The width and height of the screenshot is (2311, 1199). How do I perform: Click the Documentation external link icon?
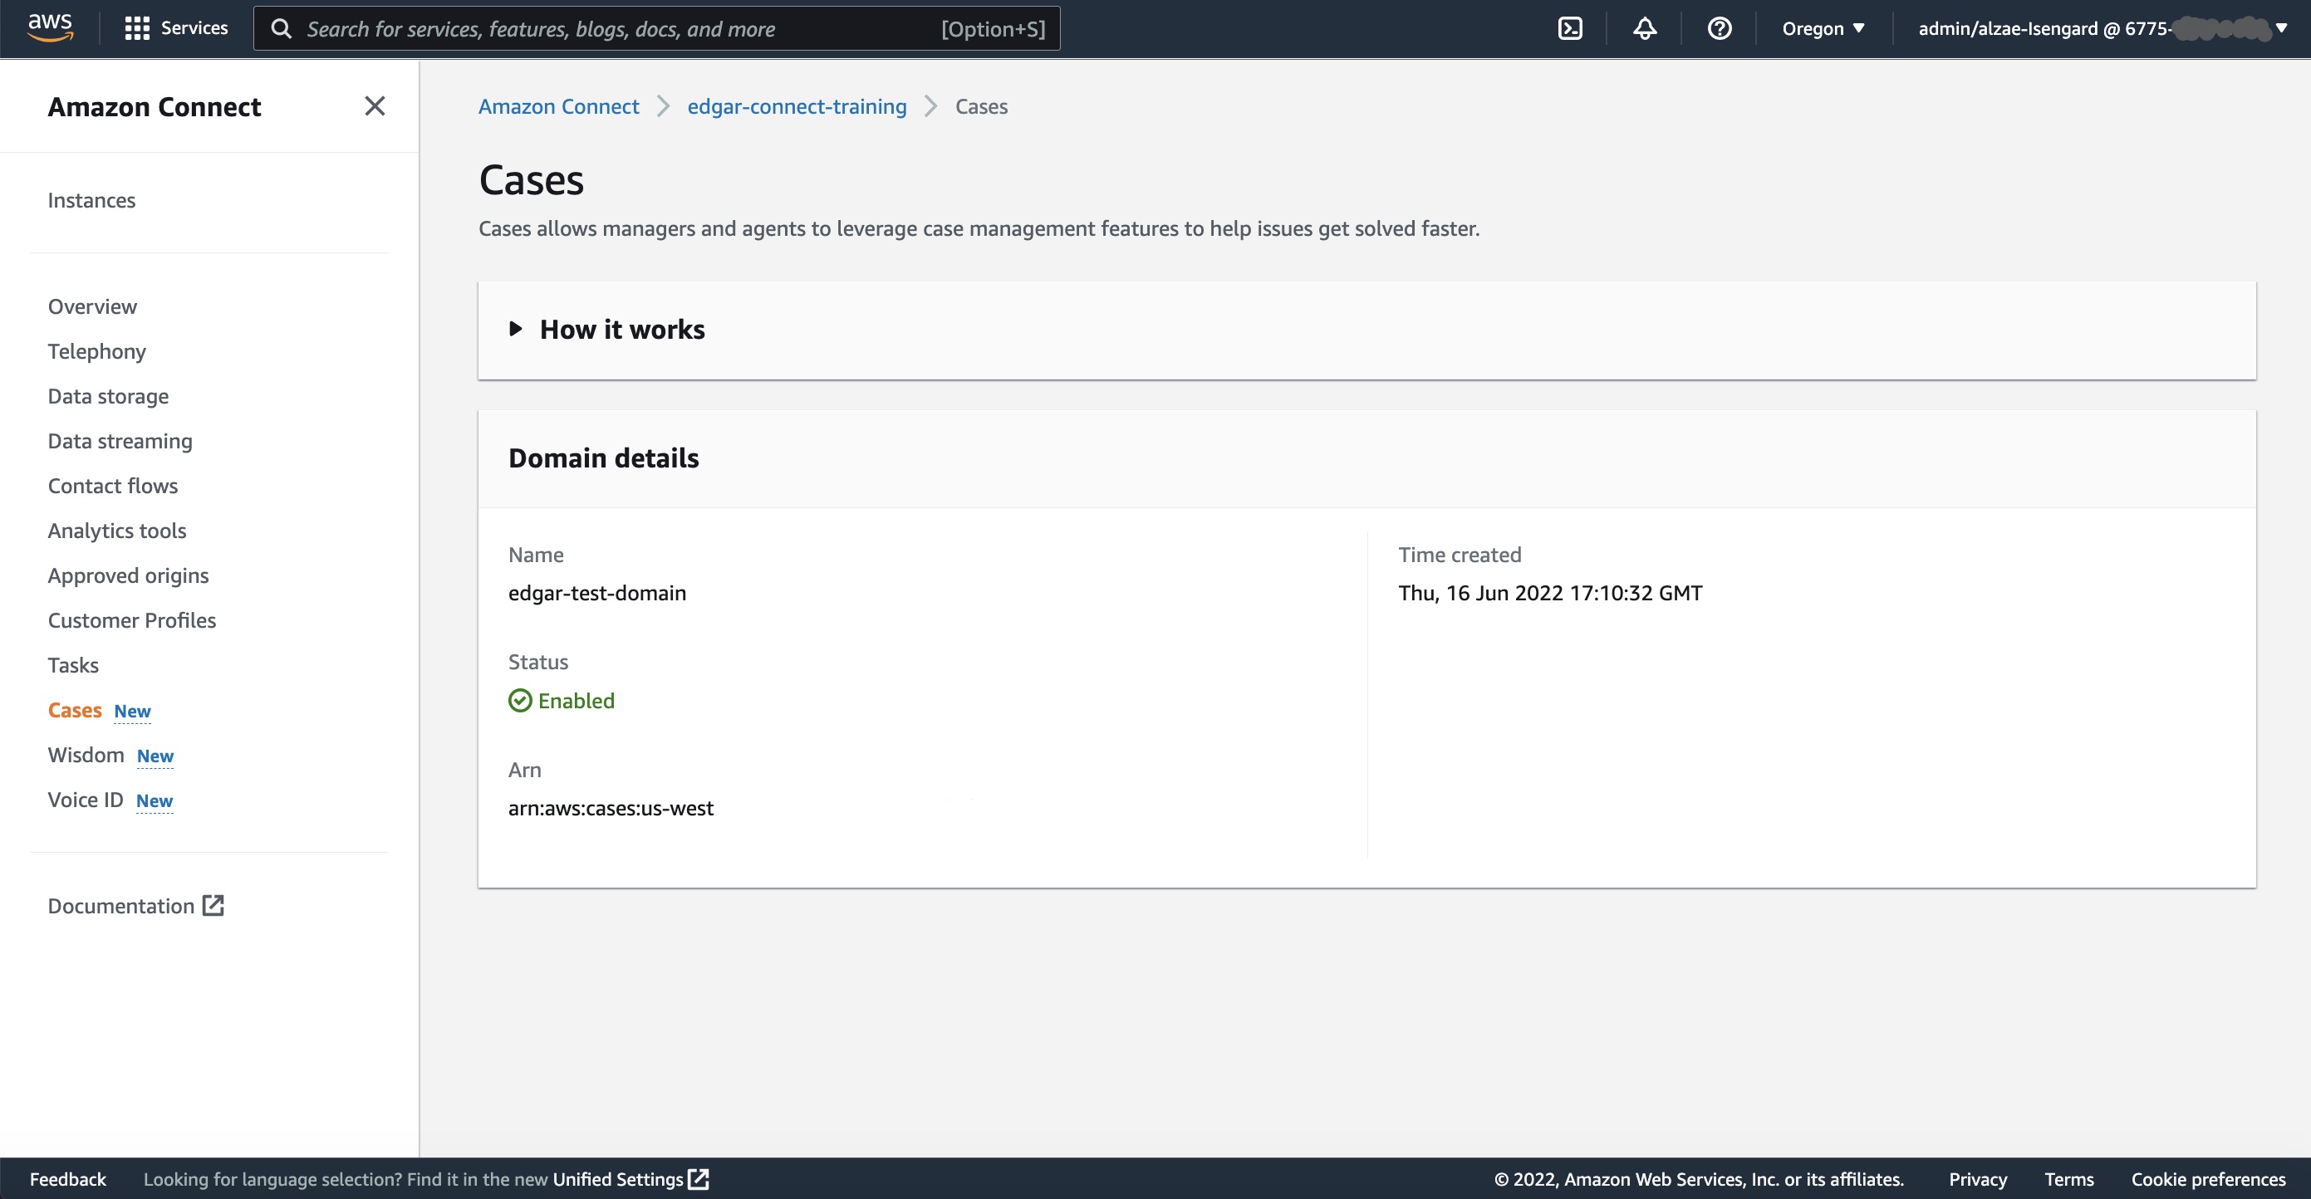pos(214,904)
